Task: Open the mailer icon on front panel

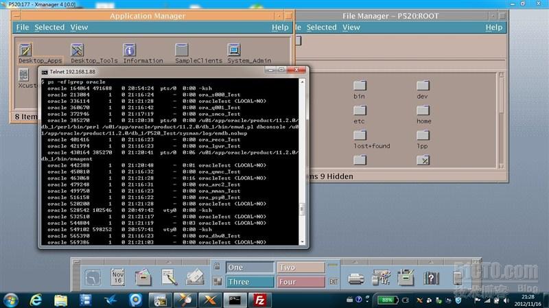Action: pyautogui.click(x=195, y=278)
